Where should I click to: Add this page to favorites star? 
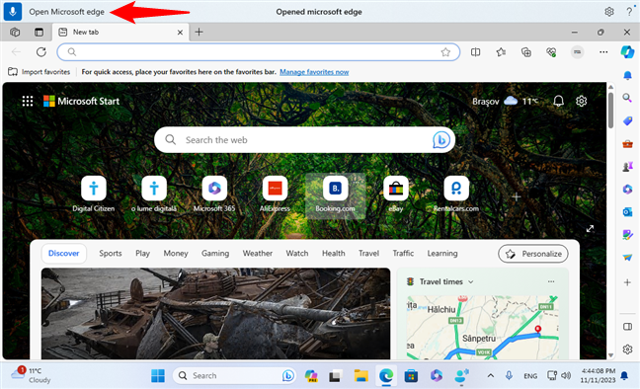pos(445,52)
